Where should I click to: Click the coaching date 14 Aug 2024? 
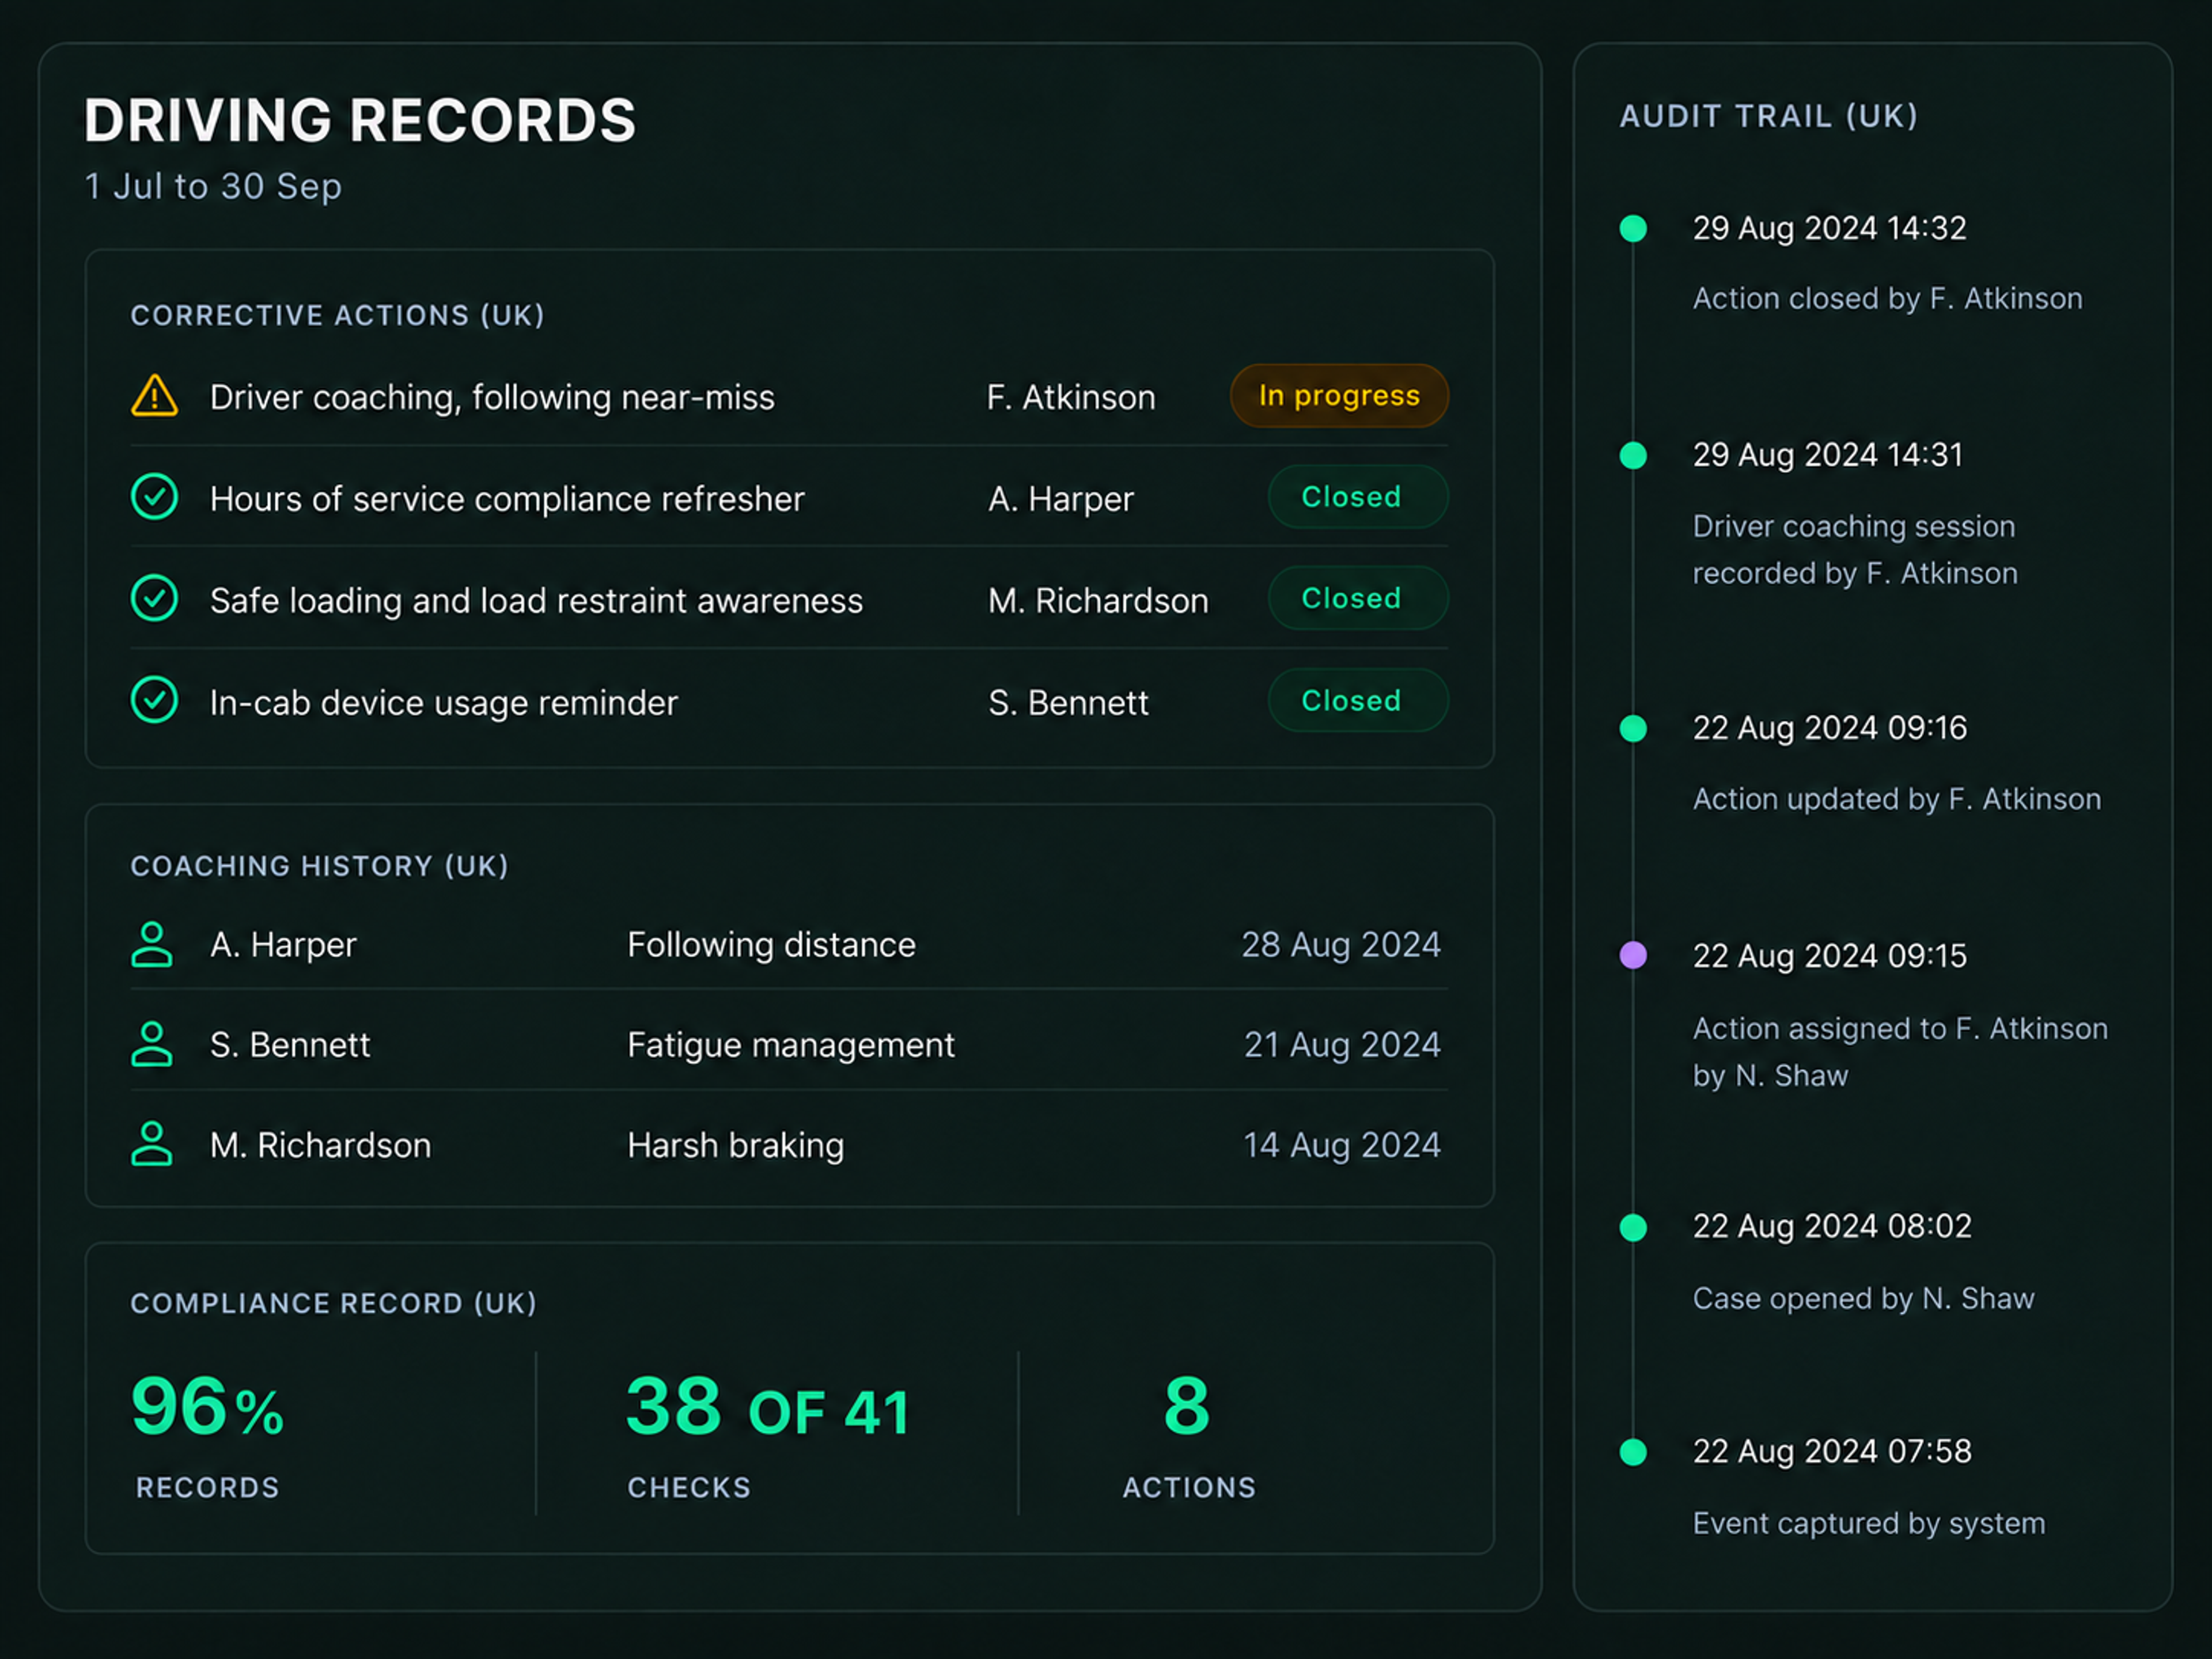(1341, 1145)
